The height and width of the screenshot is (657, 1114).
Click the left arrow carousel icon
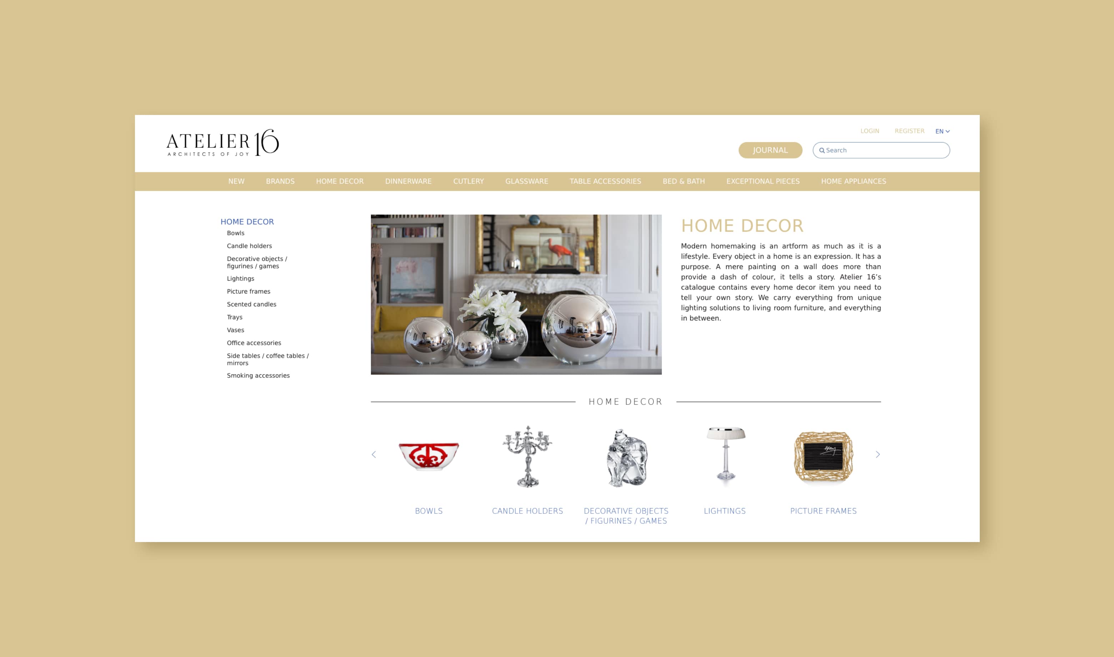coord(374,455)
